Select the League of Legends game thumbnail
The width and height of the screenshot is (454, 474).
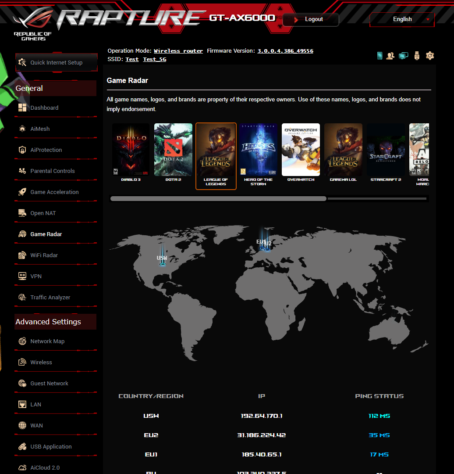216,156
